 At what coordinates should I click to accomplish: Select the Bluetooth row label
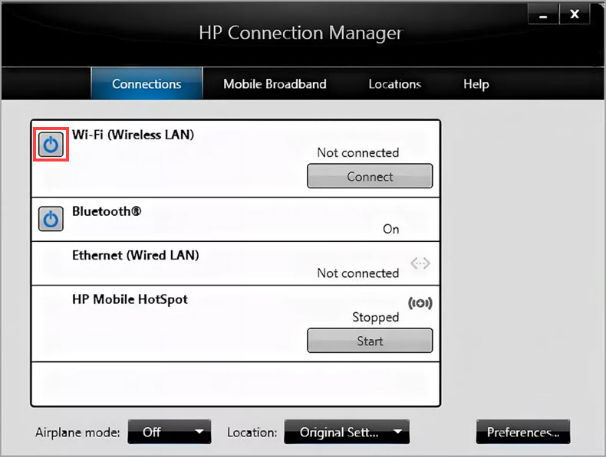107,211
